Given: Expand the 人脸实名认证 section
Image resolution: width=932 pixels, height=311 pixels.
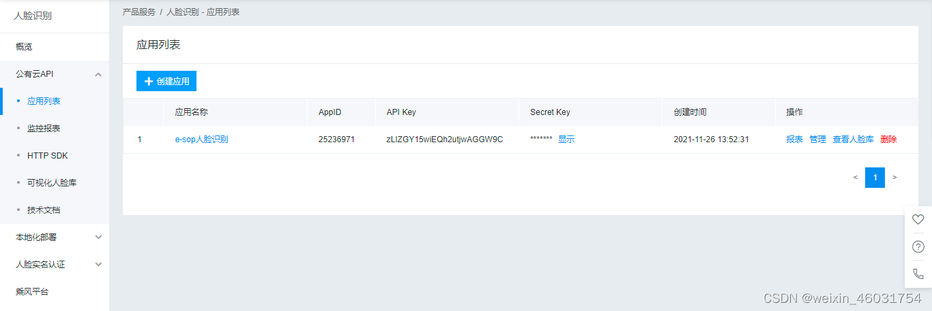Looking at the screenshot, I should coord(98,265).
